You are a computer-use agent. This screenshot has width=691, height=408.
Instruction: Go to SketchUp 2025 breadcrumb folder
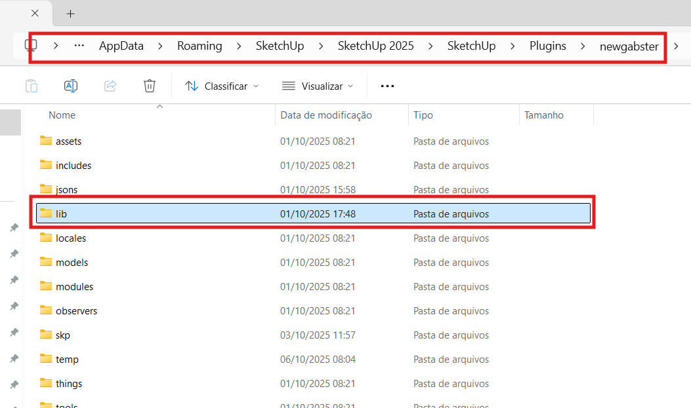pyautogui.click(x=375, y=46)
